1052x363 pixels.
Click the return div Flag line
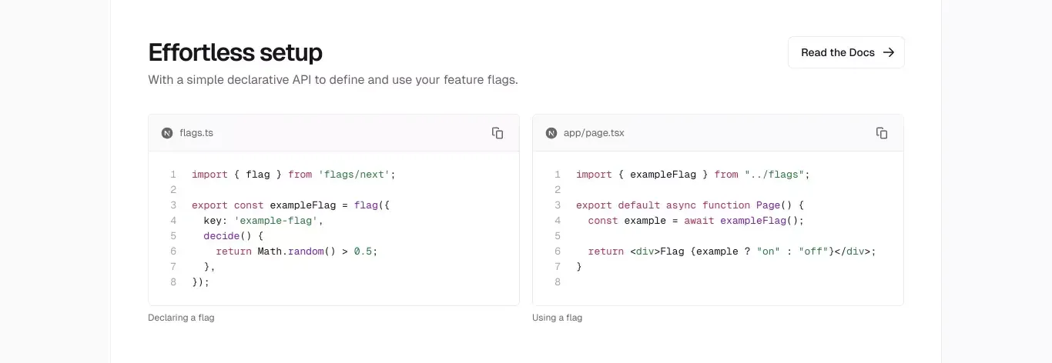coord(732,251)
